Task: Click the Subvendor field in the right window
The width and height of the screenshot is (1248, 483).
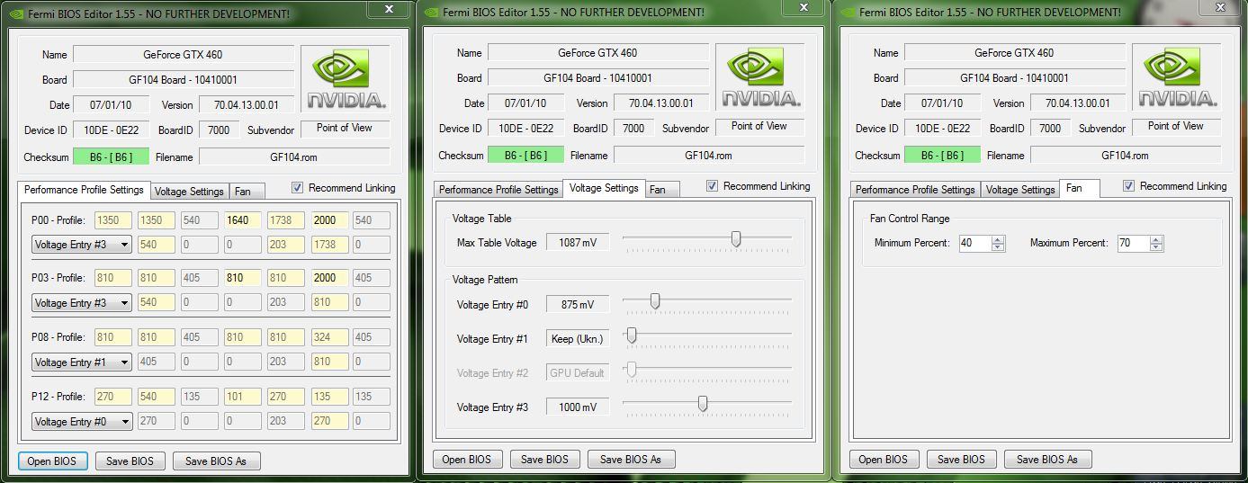Action: click(x=1176, y=127)
